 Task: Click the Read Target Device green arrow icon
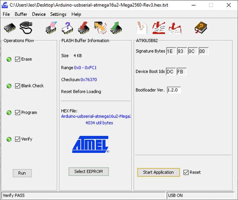[x=116, y=28]
